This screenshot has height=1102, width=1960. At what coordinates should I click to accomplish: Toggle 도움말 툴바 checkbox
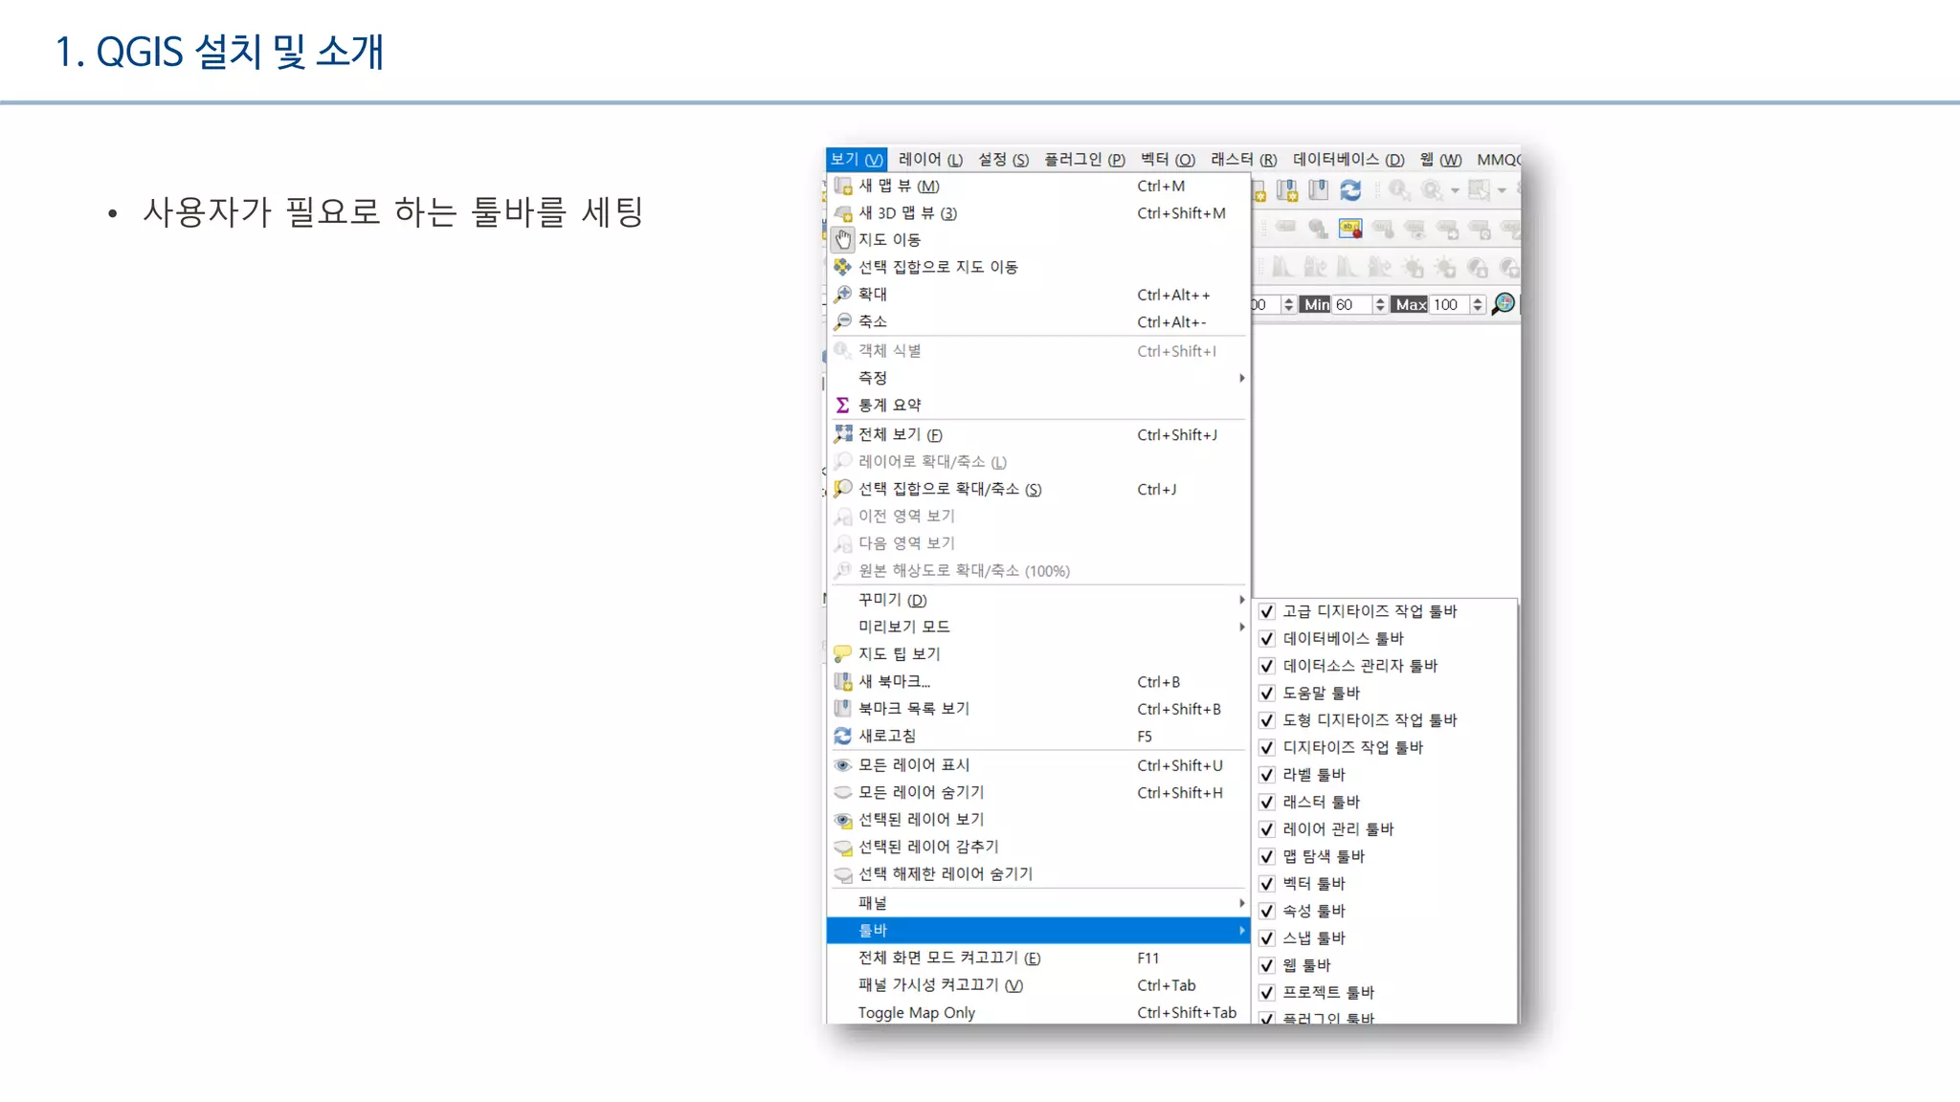point(1267,693)
